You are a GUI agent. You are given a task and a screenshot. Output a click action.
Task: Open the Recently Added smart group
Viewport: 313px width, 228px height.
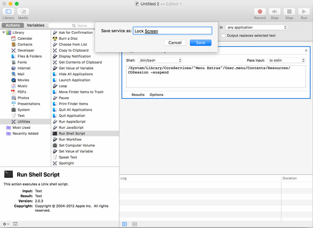[x=26, y=134]
